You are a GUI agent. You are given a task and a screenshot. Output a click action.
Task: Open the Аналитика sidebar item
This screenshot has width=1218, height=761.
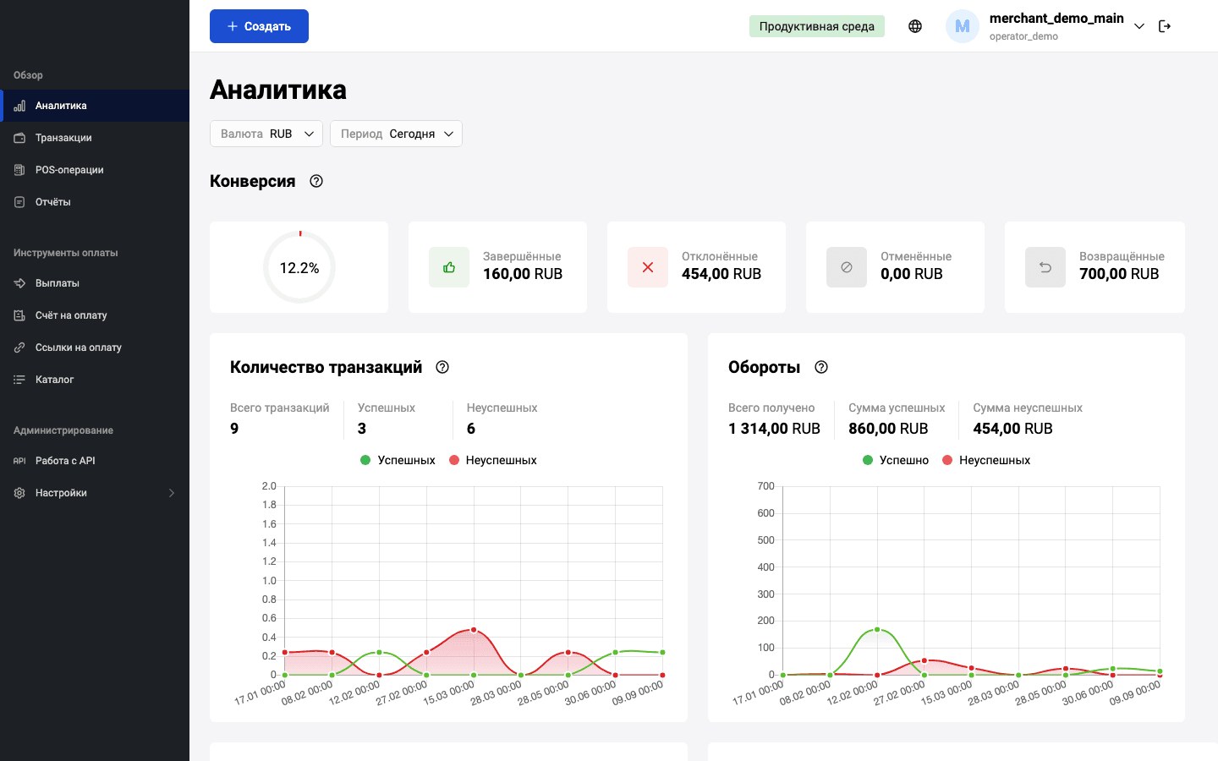95,106
